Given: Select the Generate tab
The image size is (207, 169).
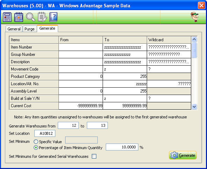Looking at the screenshot, I should pyautogui.click(x=47, y=28).
